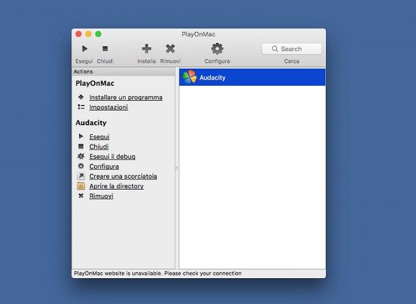
Task: Click the magnifier icon in the search box
Action: click(275, 49)
